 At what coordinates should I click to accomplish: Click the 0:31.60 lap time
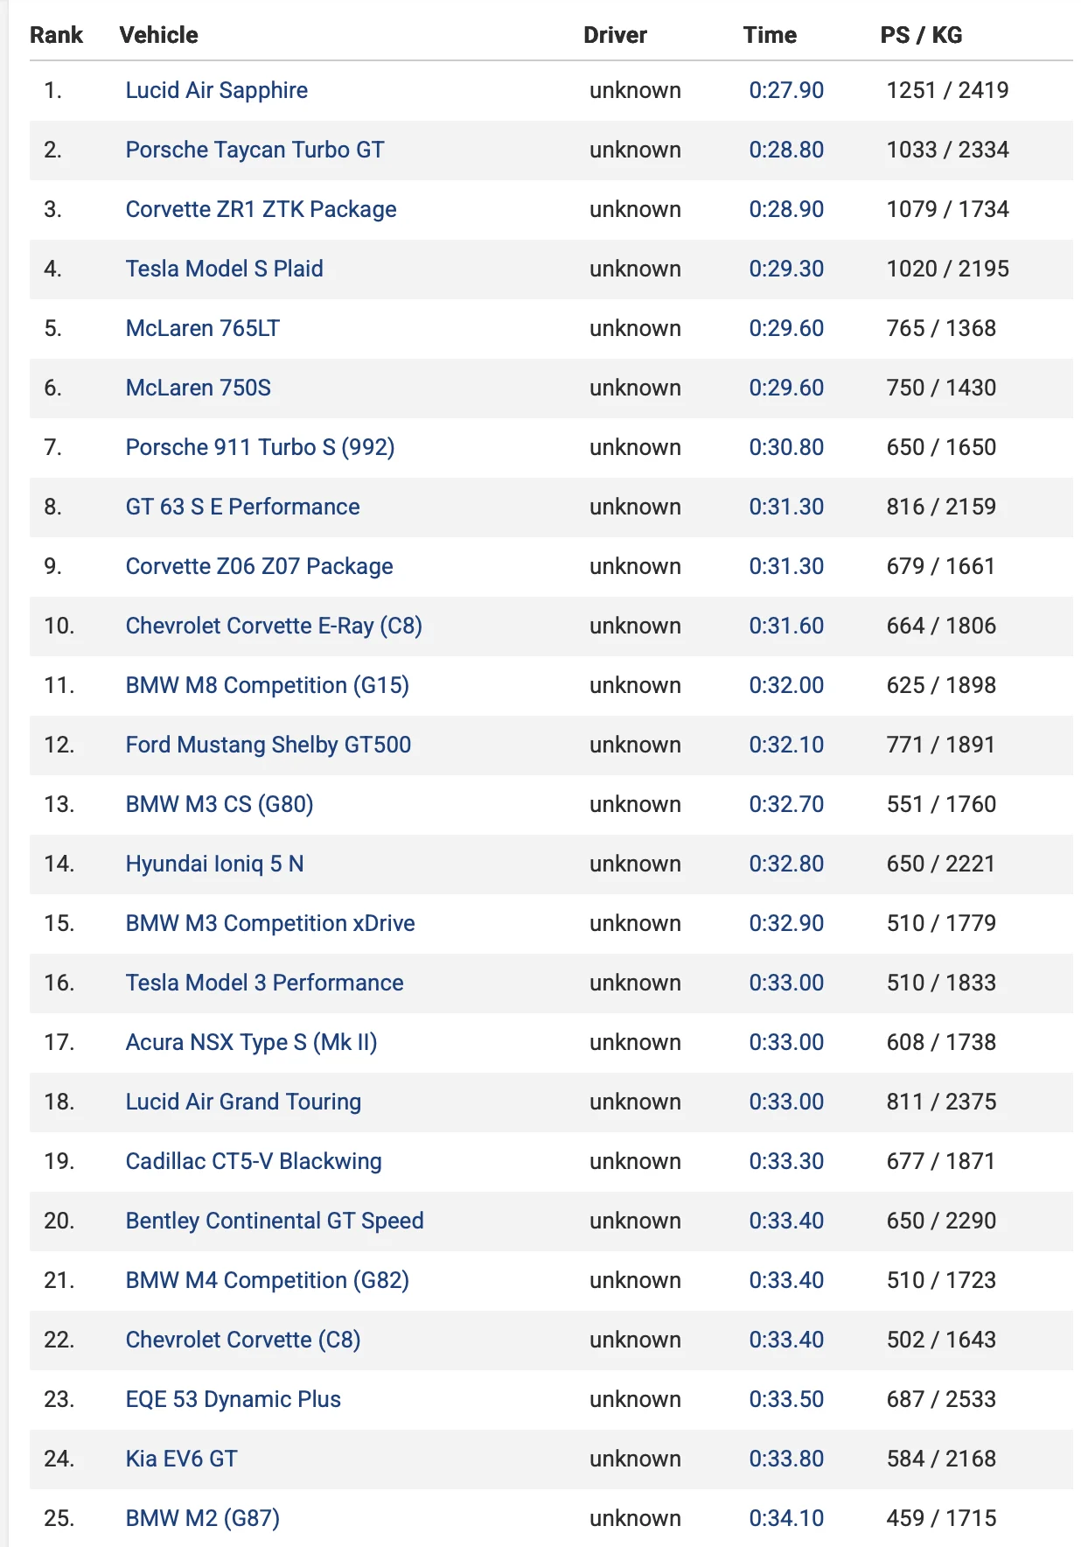[x=786, y=626]
